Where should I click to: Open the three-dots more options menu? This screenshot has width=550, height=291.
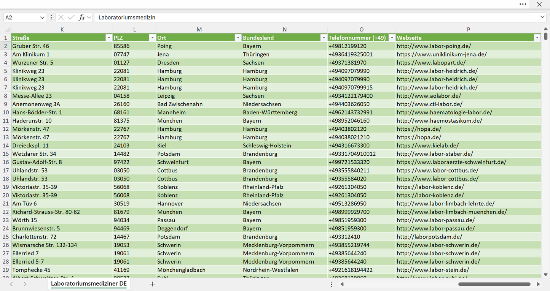pyautogui.click(x=523, y=4)
